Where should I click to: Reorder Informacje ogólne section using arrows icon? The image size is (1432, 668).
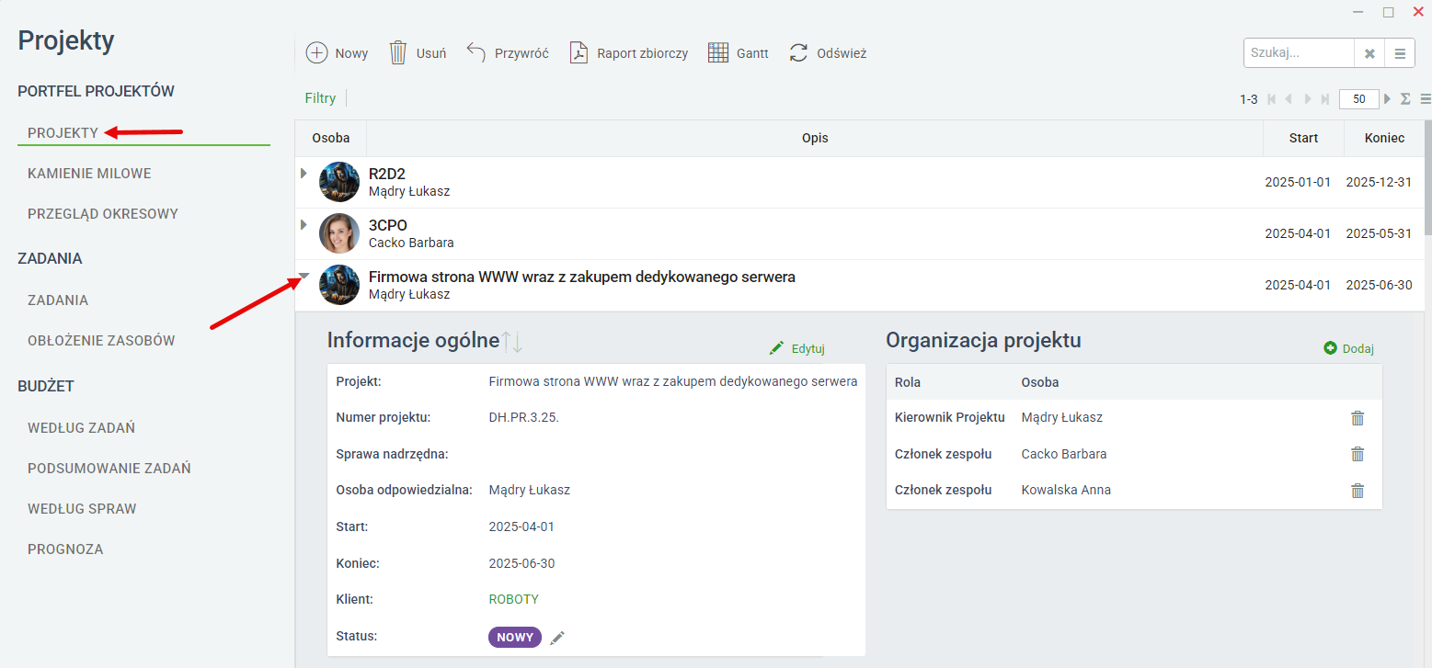pyautogui.click(x=512, y=342)
